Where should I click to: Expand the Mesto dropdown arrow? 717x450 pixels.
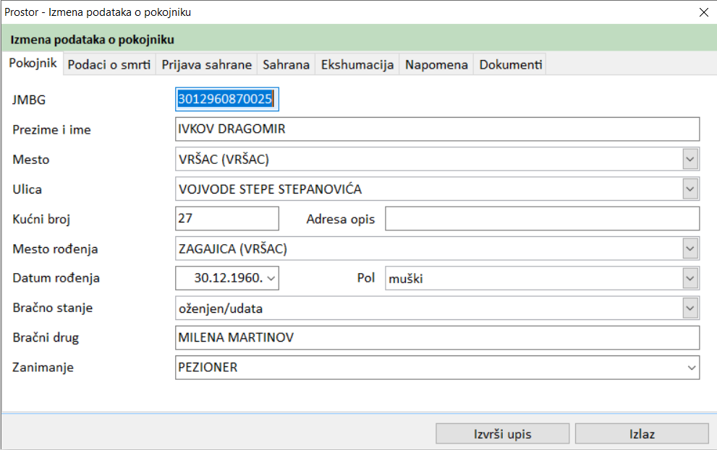click(691, 159)
